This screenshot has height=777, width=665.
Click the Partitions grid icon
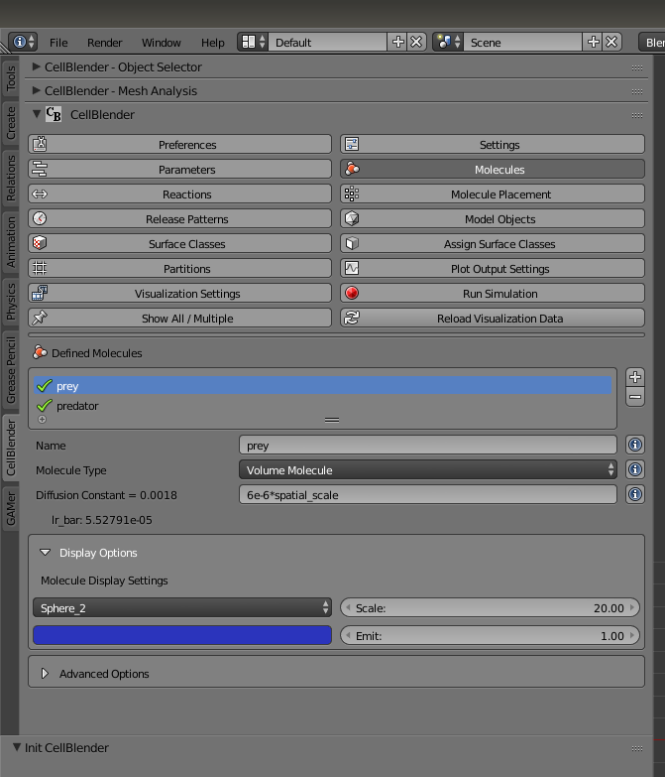click(x=40, y=268)
